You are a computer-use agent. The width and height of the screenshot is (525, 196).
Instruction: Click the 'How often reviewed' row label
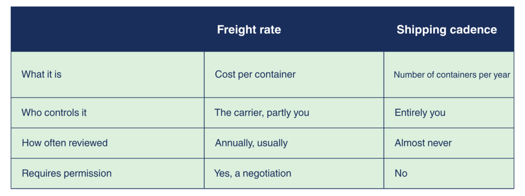pyautogui.click(x=65, y=143)
